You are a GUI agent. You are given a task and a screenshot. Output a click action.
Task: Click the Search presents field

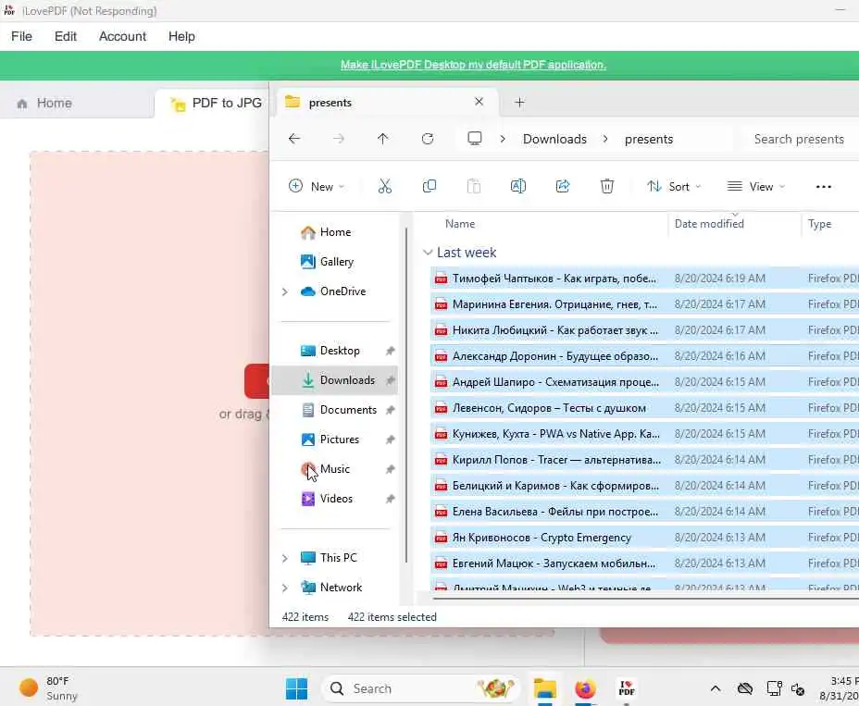click(x=799, y=139)
